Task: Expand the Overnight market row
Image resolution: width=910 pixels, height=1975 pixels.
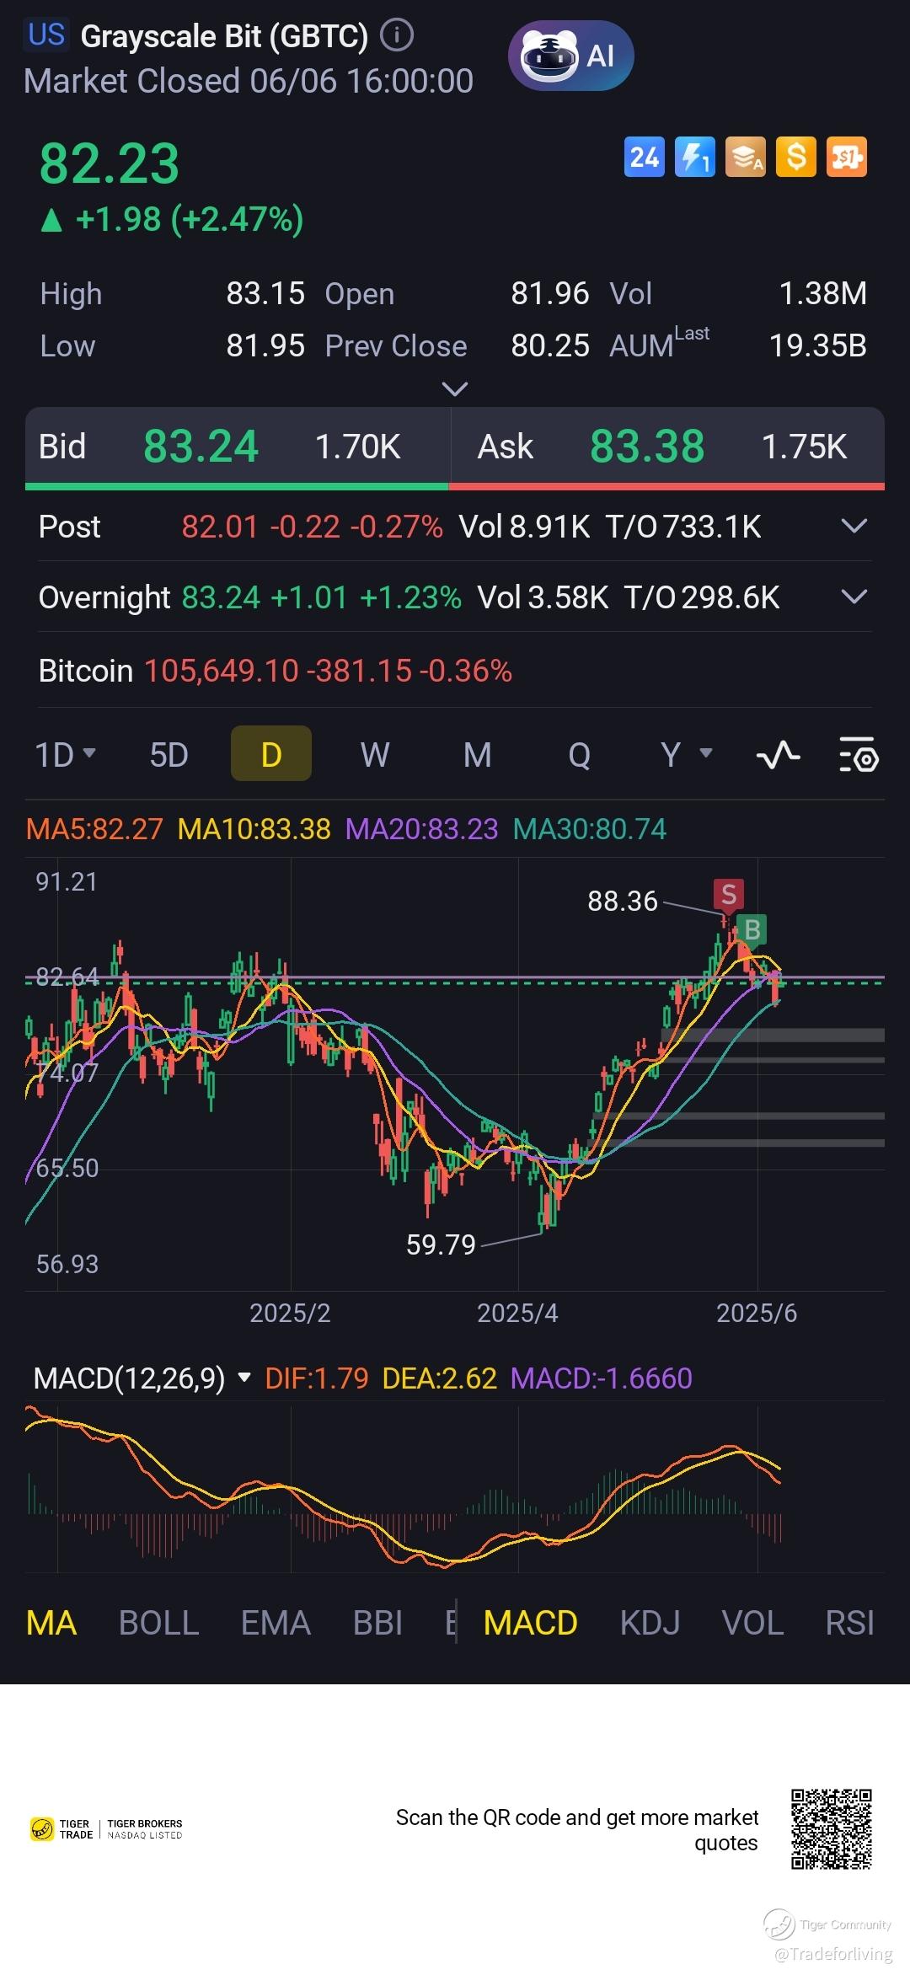Action: pos(854,597)
